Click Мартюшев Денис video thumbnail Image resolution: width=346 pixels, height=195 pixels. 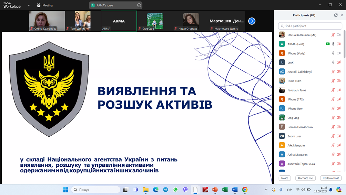tap(227, 21)
